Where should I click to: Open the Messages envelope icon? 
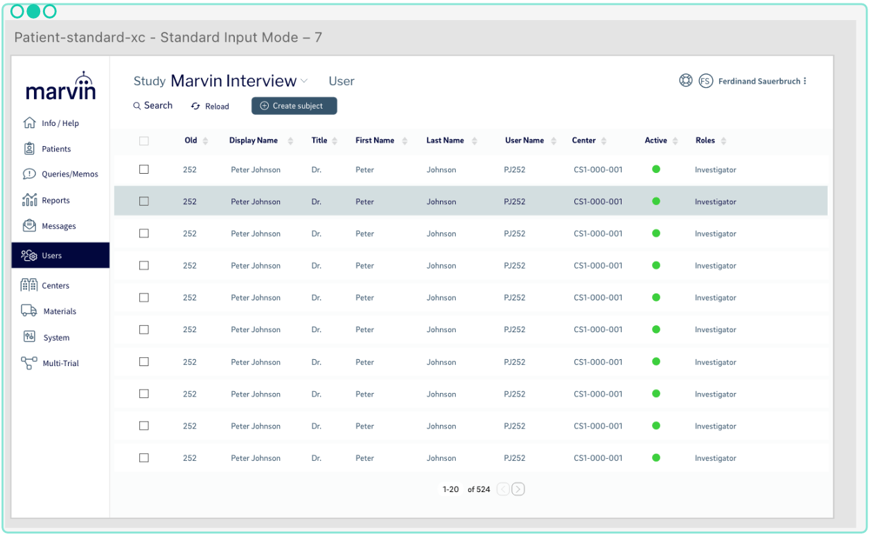(29, 226)
